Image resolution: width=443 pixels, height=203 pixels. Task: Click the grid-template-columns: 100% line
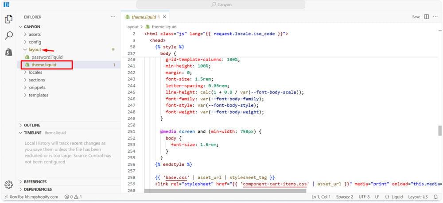pos(202,60)
